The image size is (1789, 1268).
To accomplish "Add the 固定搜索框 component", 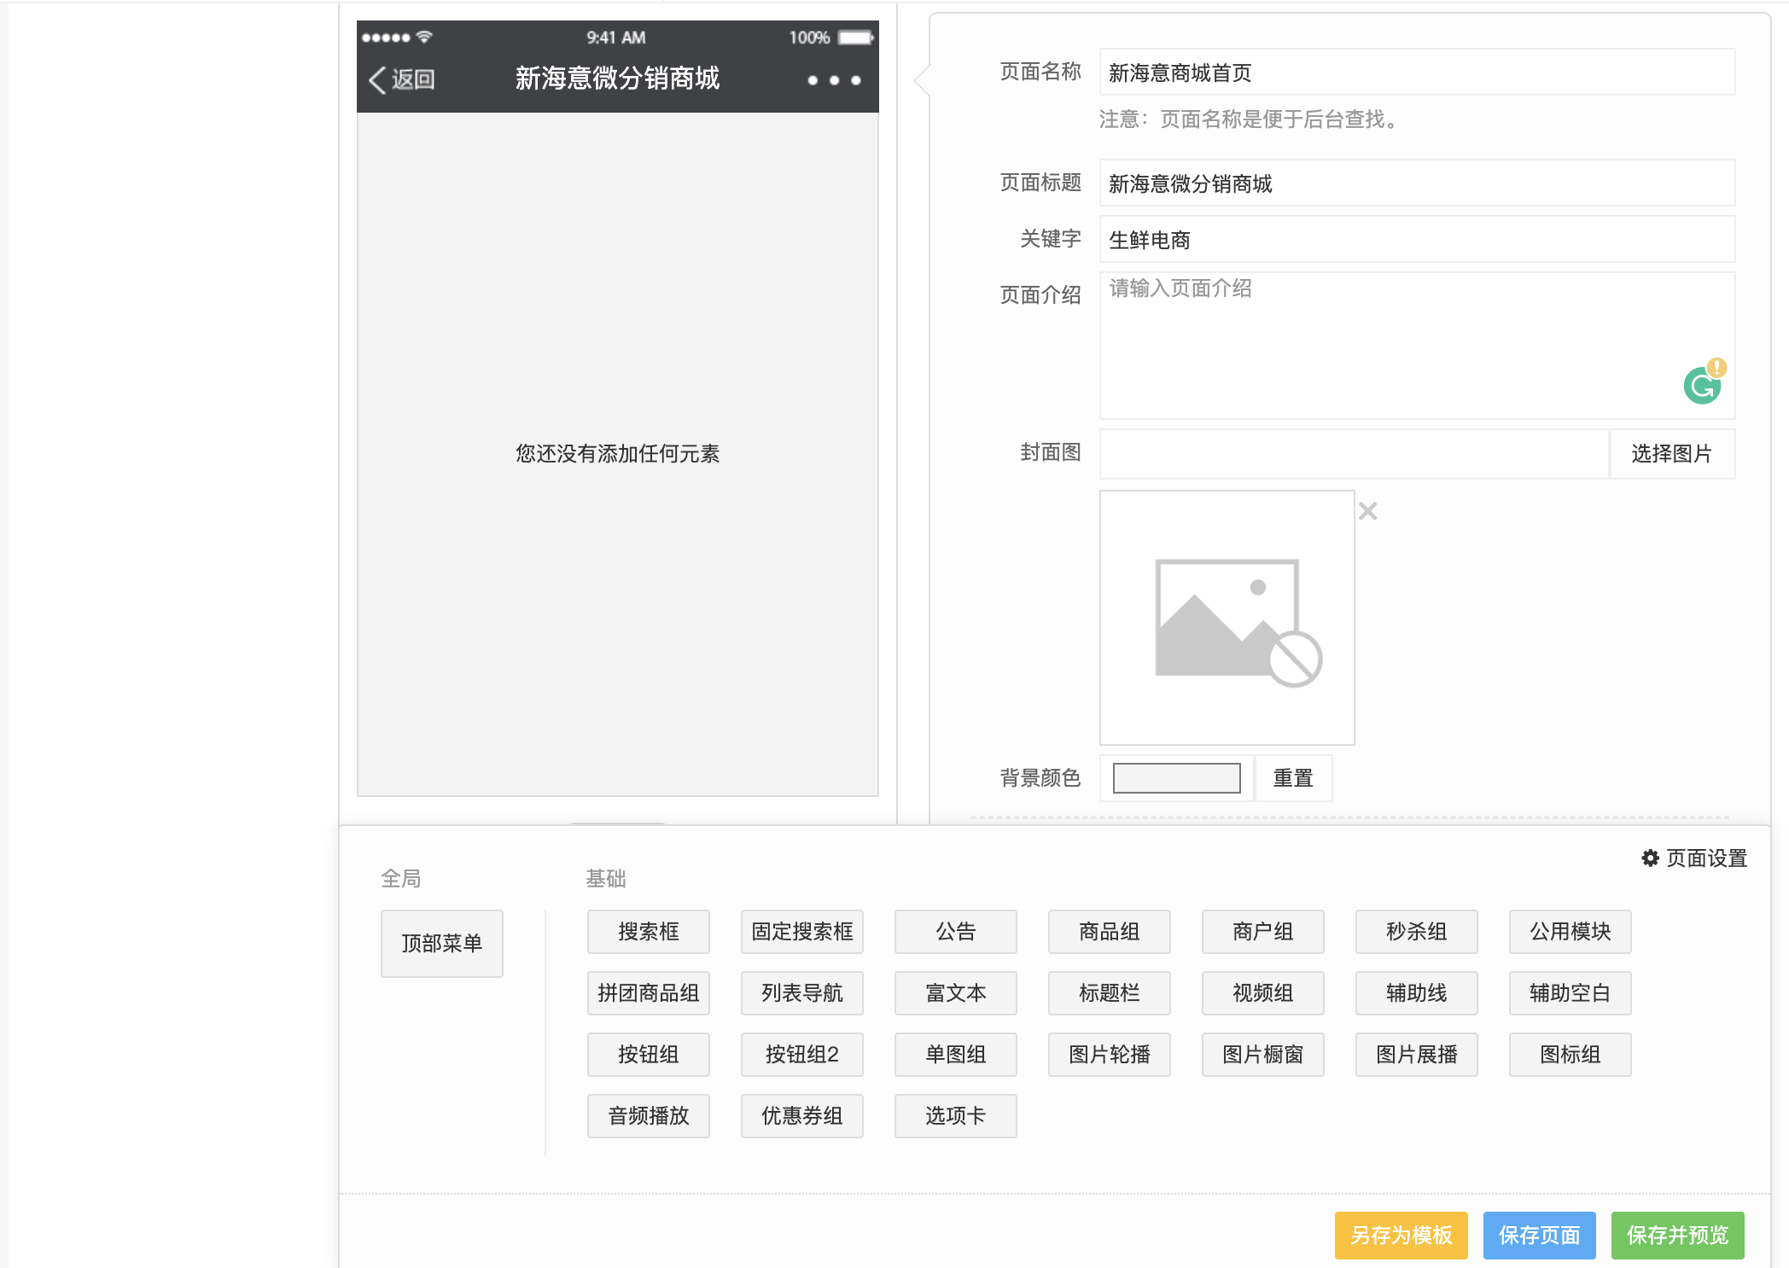I will click(802, 931).
